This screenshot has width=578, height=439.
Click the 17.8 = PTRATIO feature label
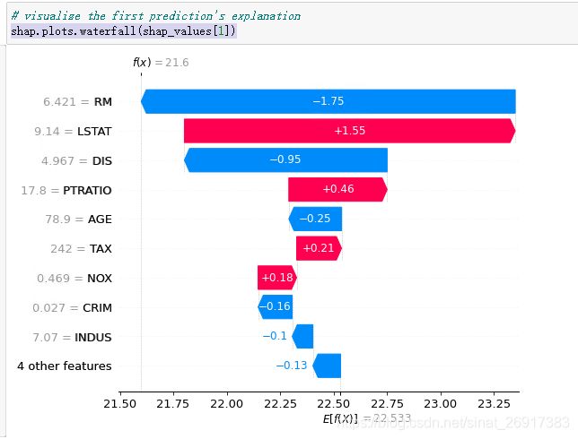pos(66,190)
